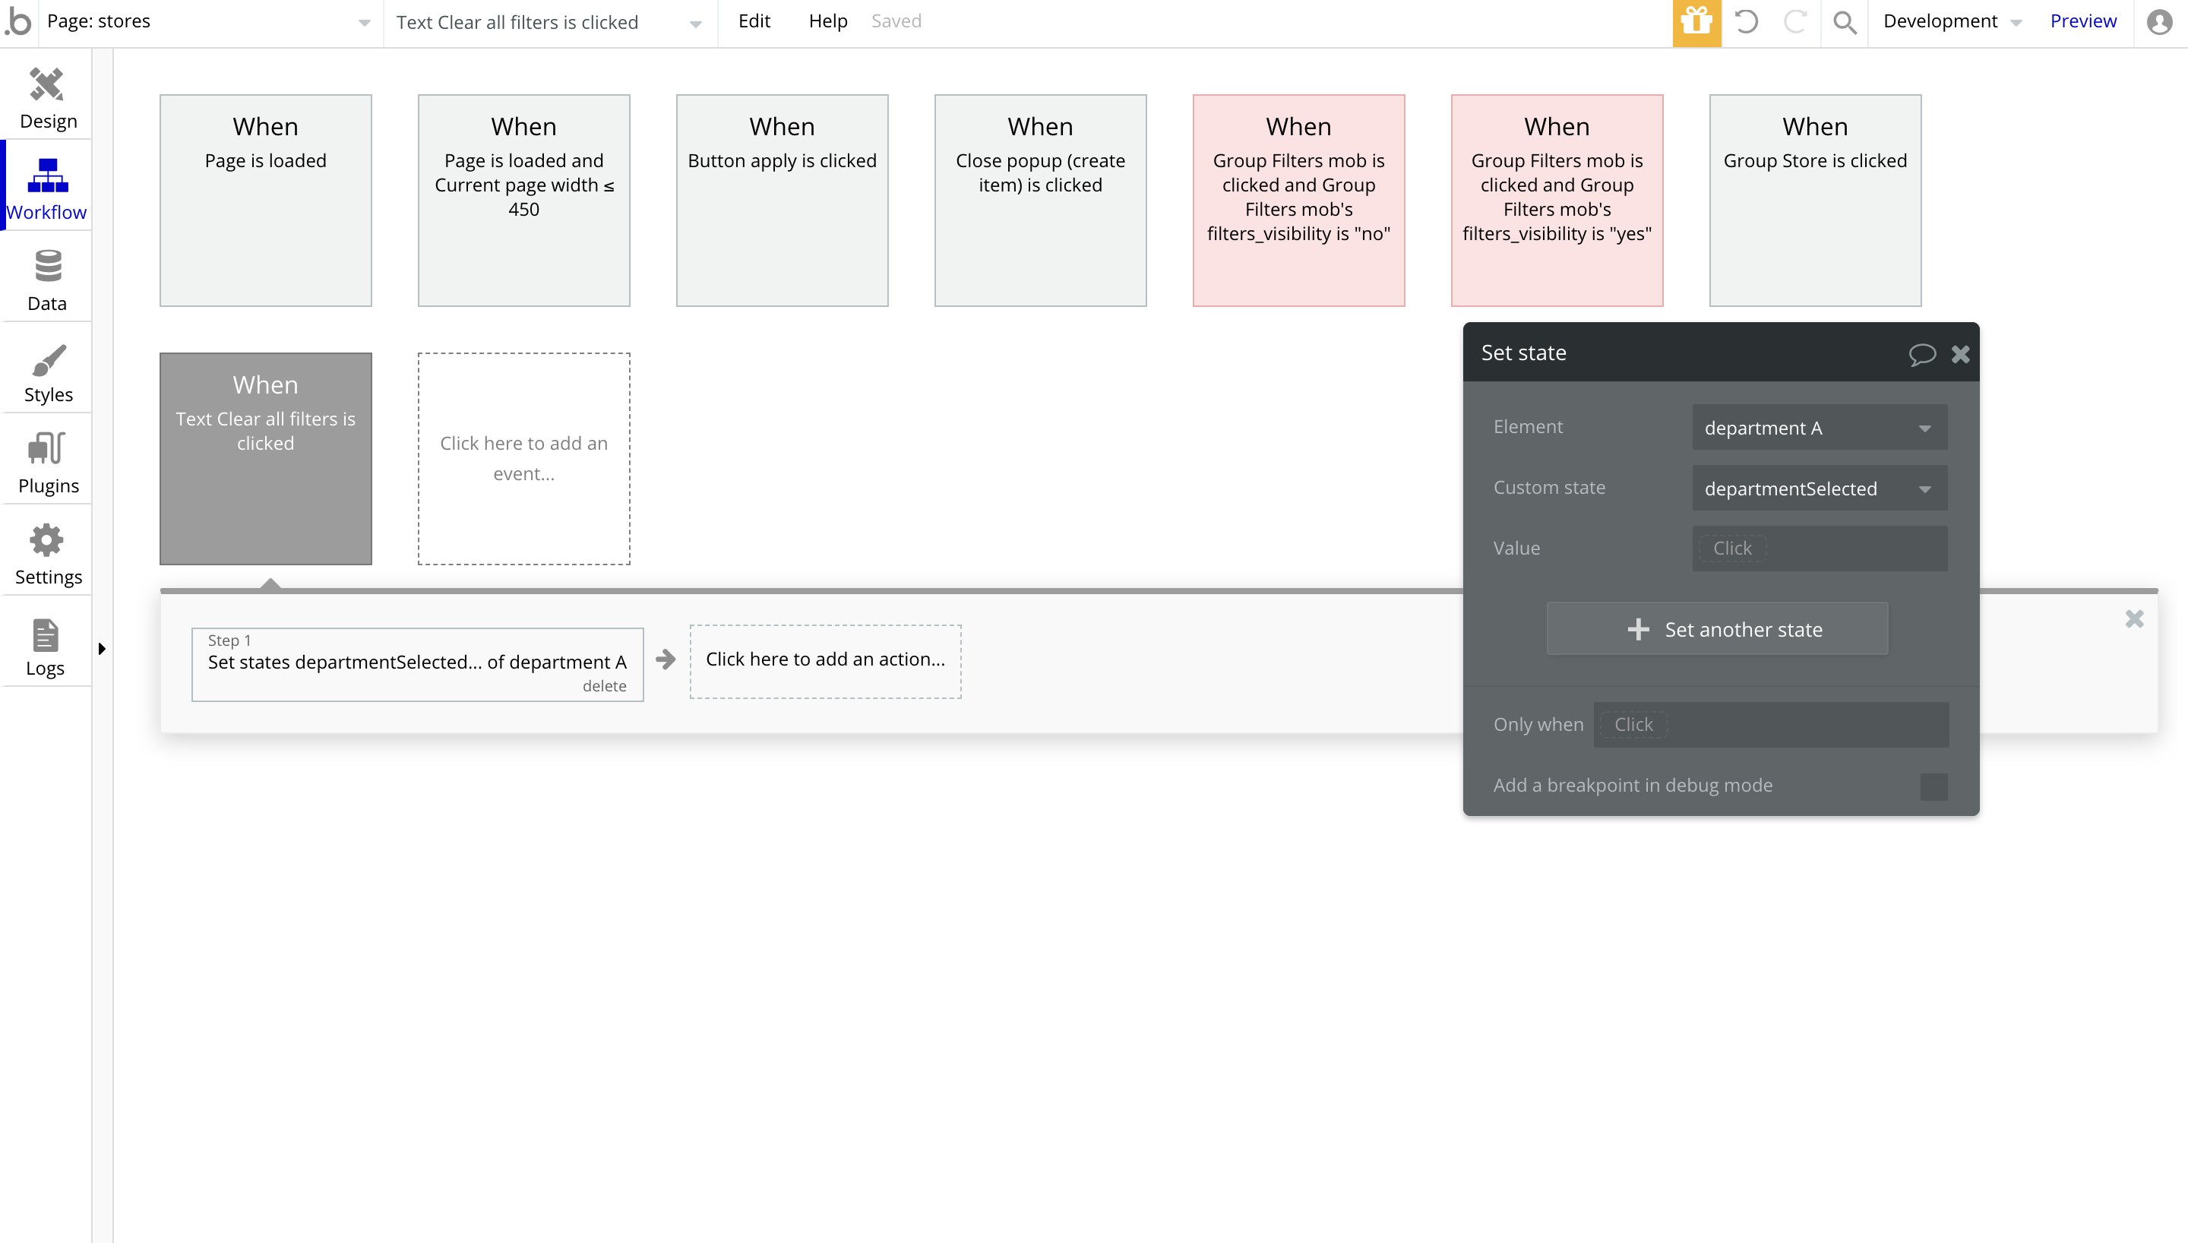Open the search magnifier tool
The image size is (2188, 1243).
[1844, 22]
